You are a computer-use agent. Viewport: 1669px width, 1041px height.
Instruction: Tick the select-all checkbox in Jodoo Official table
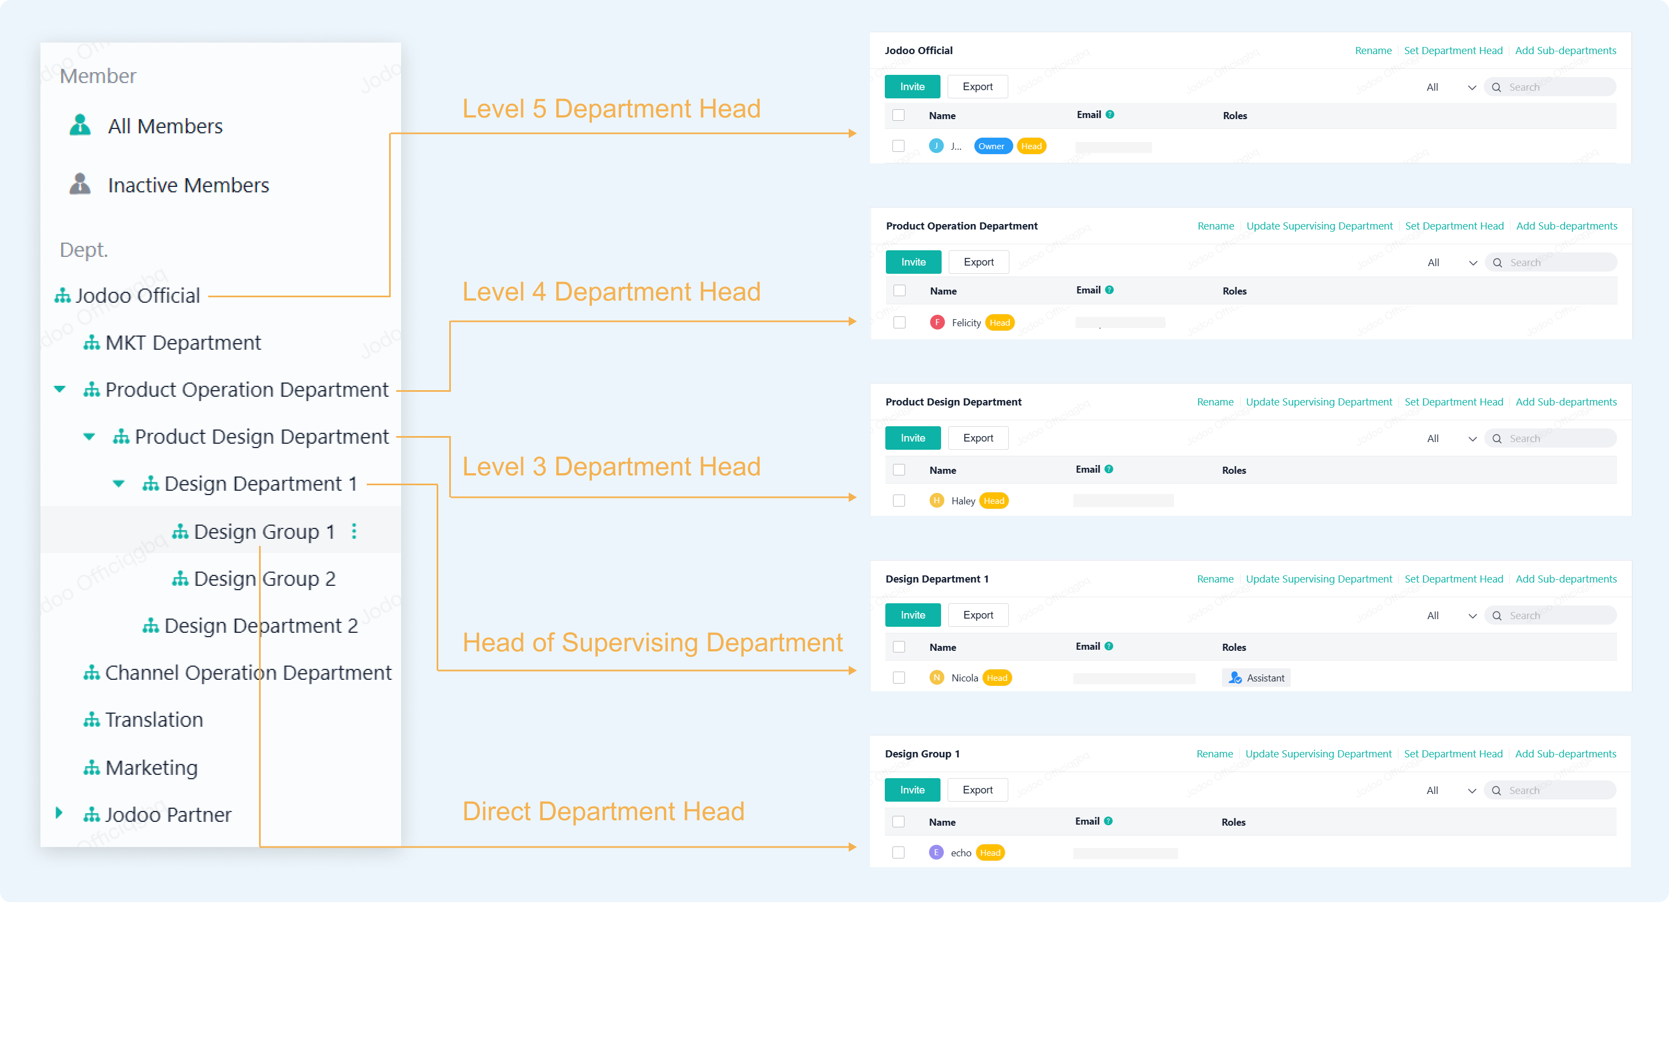[898, 115]
